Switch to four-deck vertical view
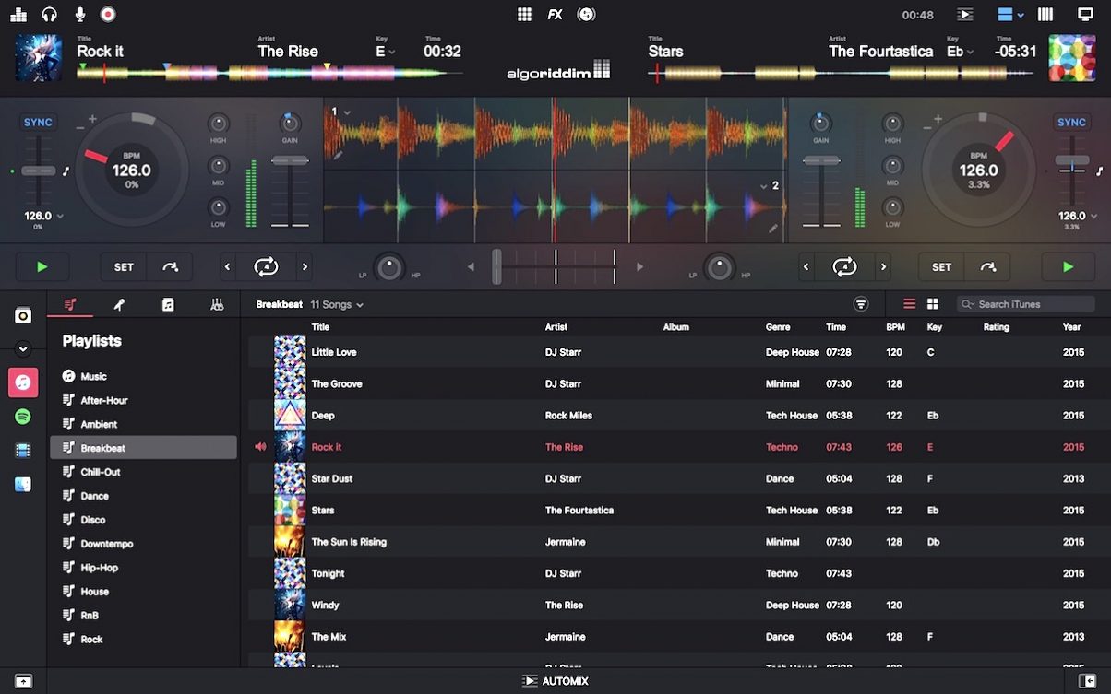The width and height of the screenshot is (1111, 694). [x=1045, y=14]
